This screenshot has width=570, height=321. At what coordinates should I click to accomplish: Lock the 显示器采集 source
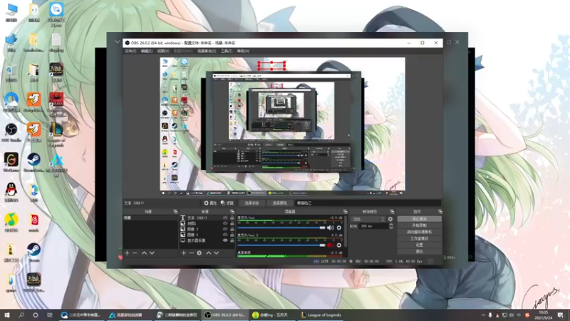(232, 240)
